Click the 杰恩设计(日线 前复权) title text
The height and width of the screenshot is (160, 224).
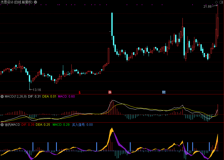(x=17, y=2)
